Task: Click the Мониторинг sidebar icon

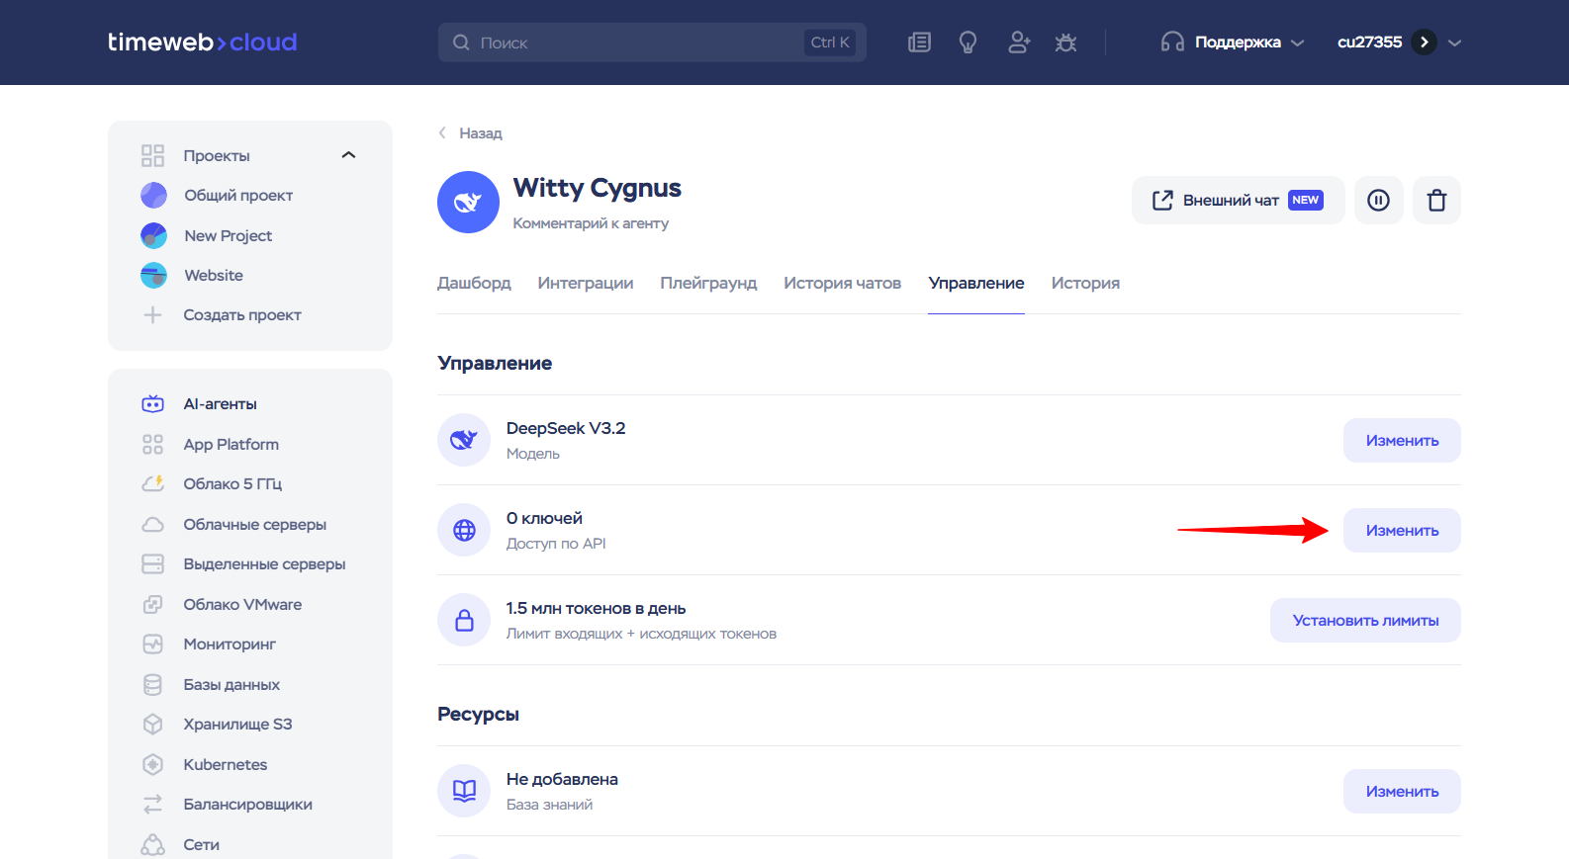Action: (x=152, y=644)
